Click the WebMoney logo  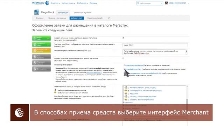point(41,3)
